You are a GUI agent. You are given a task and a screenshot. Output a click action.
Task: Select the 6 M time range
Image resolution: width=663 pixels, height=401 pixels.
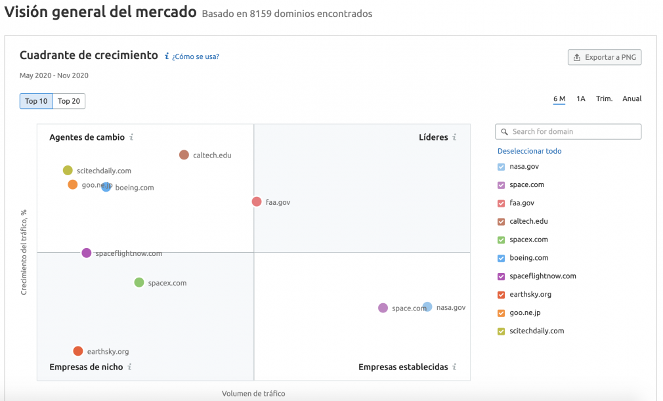click(559, 99)
